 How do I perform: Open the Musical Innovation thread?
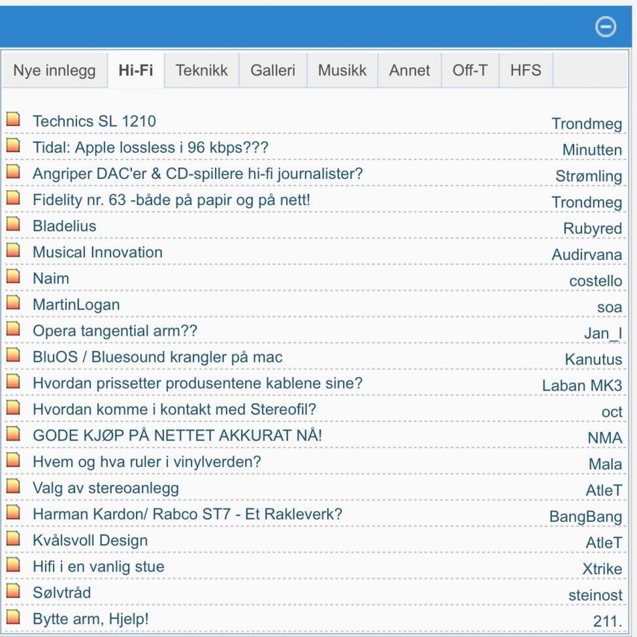97,252
